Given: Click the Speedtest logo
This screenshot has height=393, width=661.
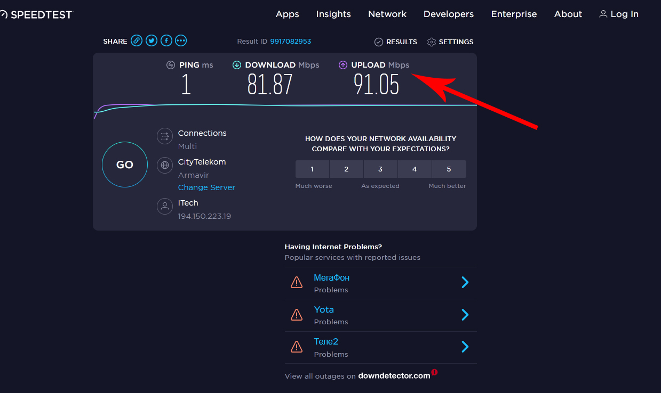Looking at the screenshot, I should point(36,14).
